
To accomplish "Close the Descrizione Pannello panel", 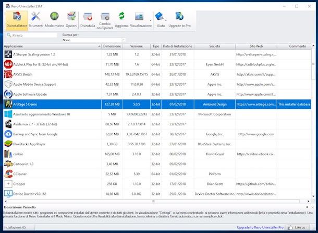I will tap(312, 207).
